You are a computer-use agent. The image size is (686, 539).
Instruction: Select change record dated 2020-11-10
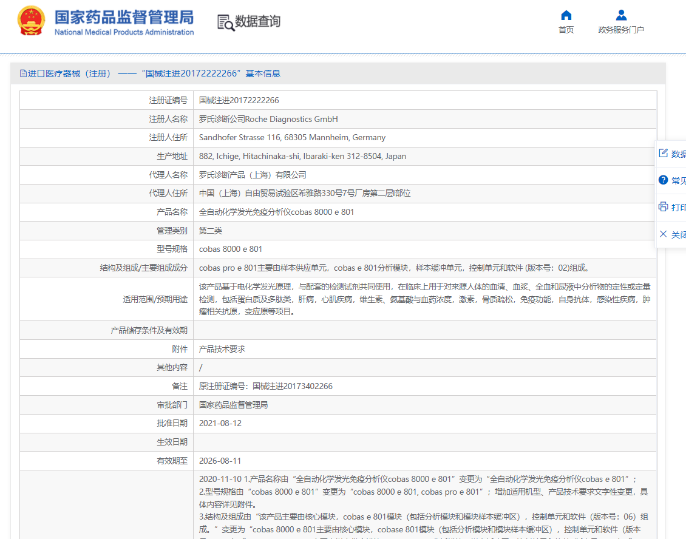pyautogui.click(x=424, y=504)
